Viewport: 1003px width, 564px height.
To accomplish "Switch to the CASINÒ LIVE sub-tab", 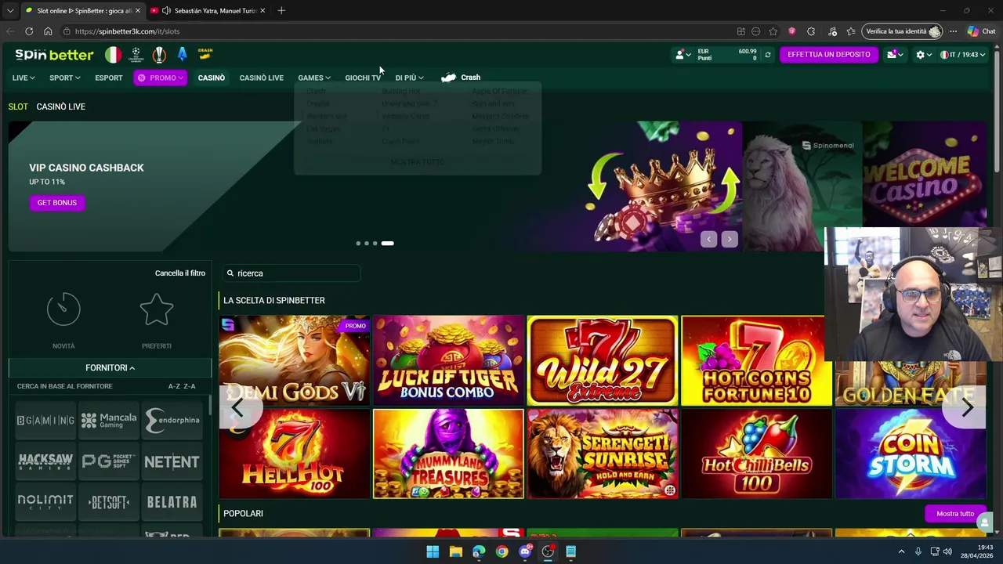I will 61,107.
